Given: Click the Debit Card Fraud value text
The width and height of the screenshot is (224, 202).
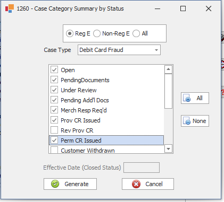Looking at the screenshot, I should 101,50.
